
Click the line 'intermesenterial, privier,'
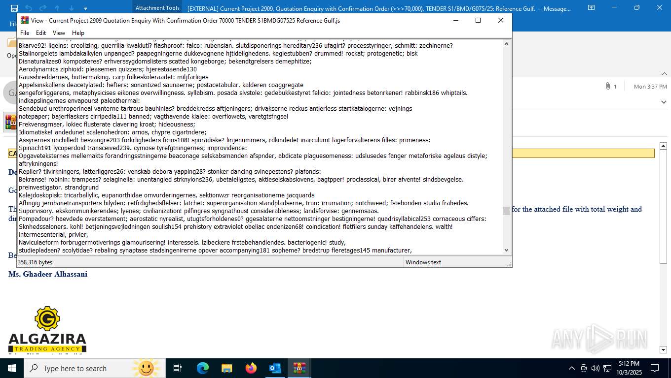(x=53, y=235)
